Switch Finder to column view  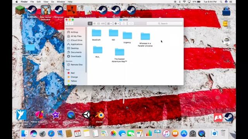tap(99, 24)
